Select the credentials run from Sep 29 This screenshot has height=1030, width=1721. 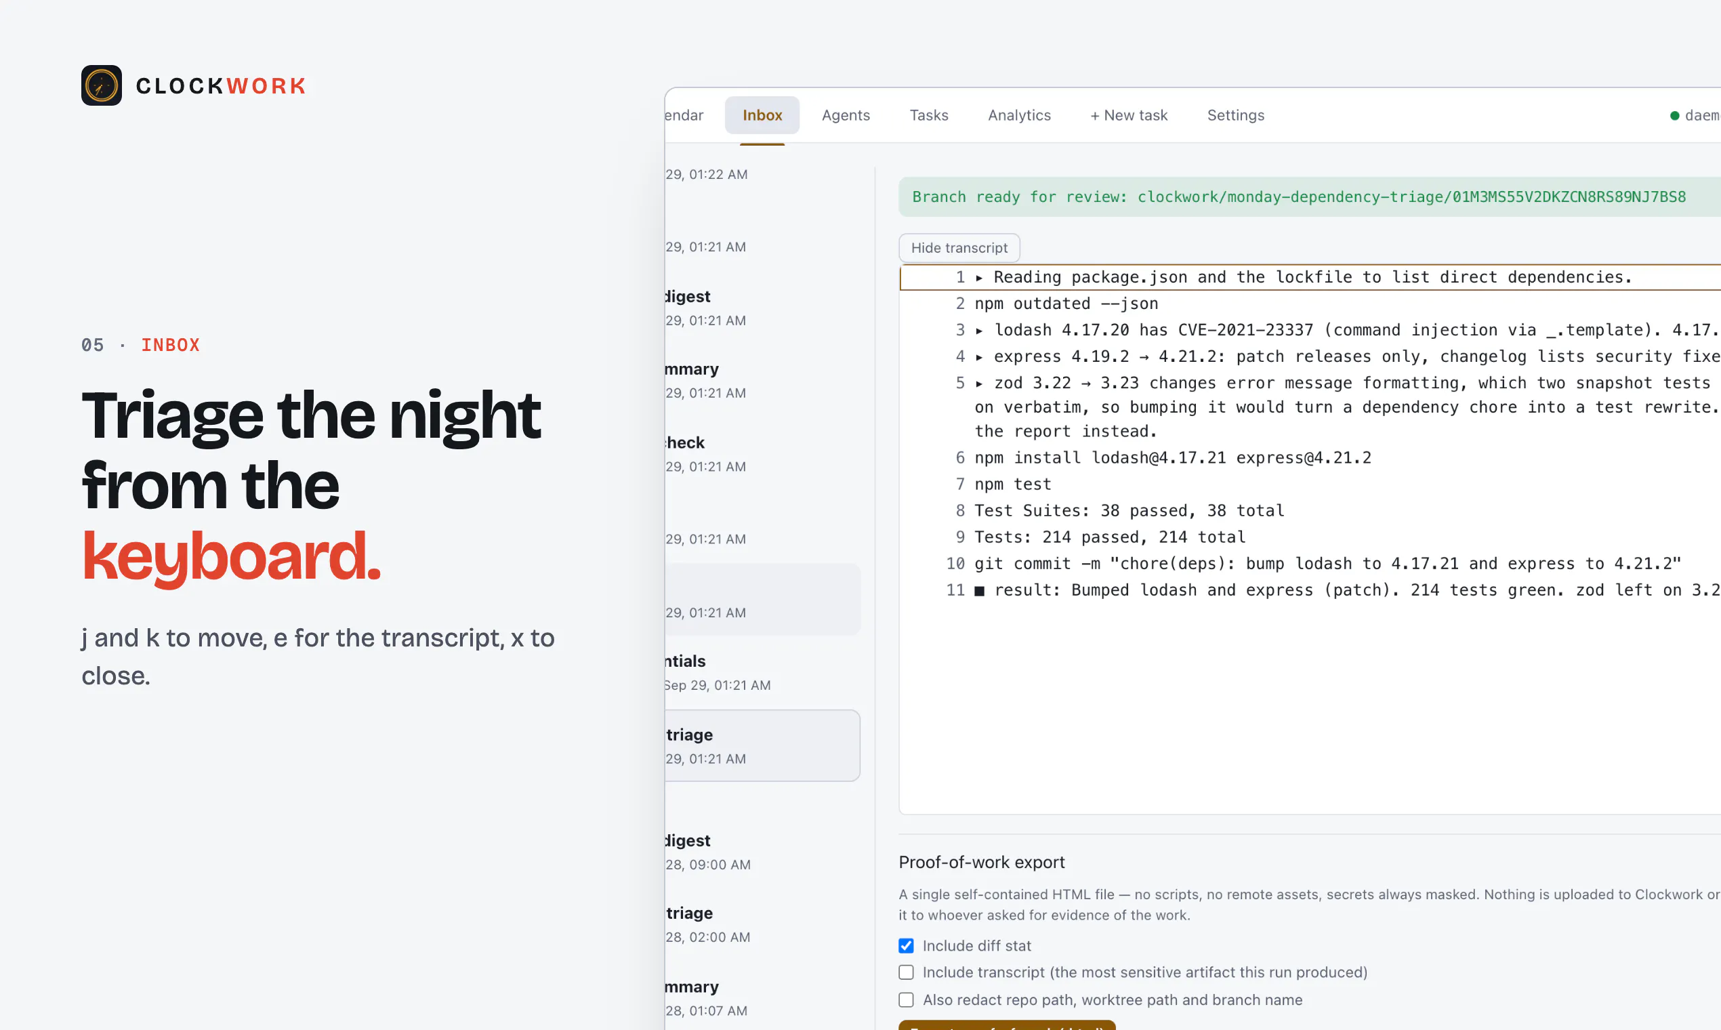click(762, 673)
